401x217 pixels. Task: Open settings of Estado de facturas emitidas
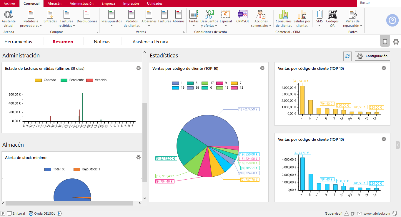139,68
